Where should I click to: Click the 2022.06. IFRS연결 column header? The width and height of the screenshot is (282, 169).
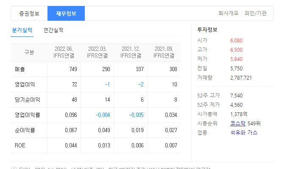64,52
